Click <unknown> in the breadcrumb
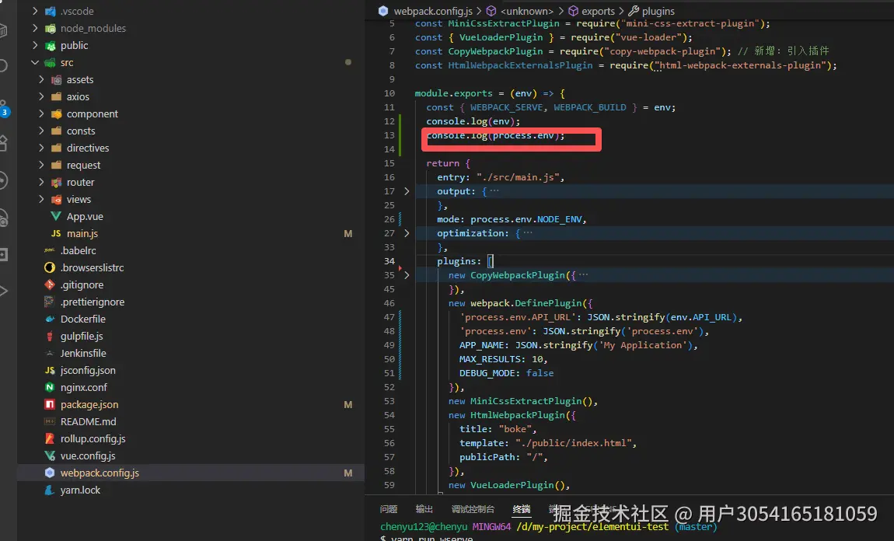Viewport: 894px width, 541px height. (527, 11)
